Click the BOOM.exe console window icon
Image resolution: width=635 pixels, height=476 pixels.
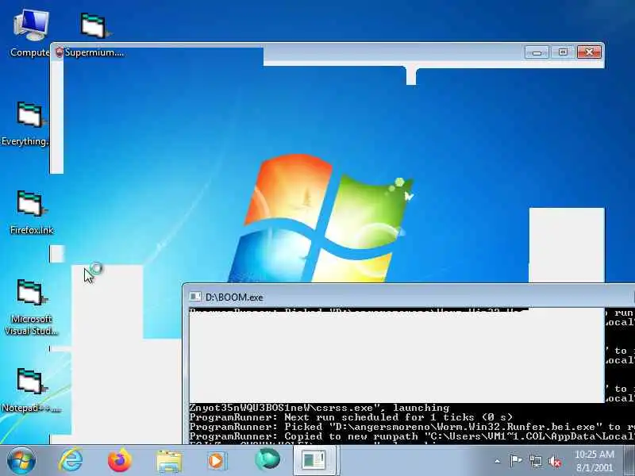195,297
